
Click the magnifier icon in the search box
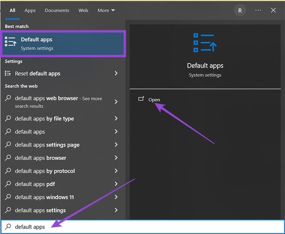[8, 226]
